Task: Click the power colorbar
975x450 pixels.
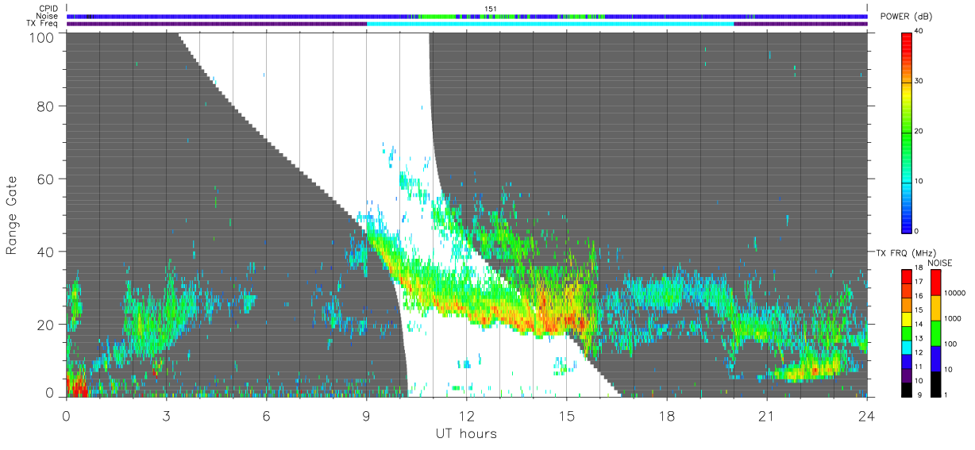Action: click(907, 132)
